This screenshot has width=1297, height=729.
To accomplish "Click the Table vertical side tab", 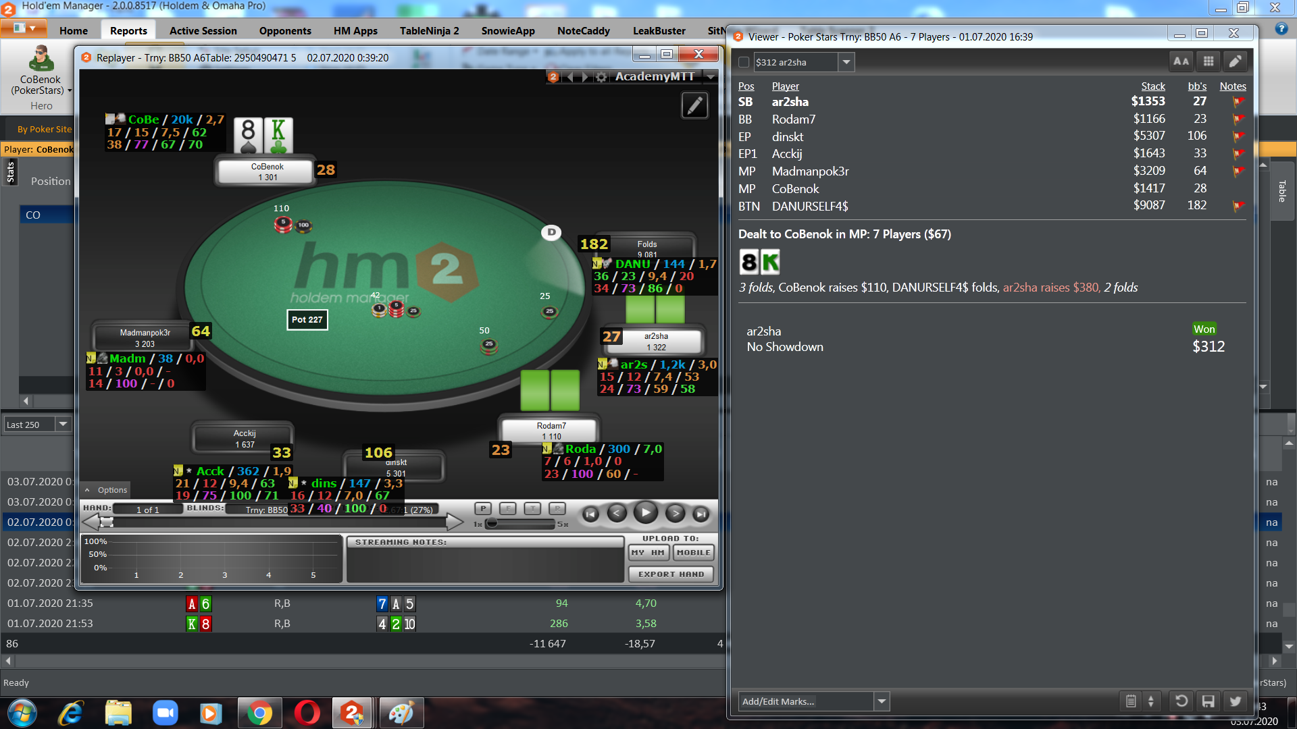I will click(1281, 191).
